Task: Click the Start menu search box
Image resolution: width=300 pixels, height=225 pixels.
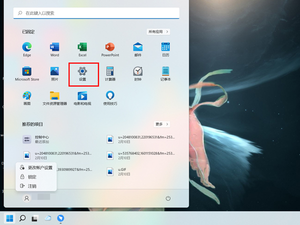Action: [x=96, y=13]
